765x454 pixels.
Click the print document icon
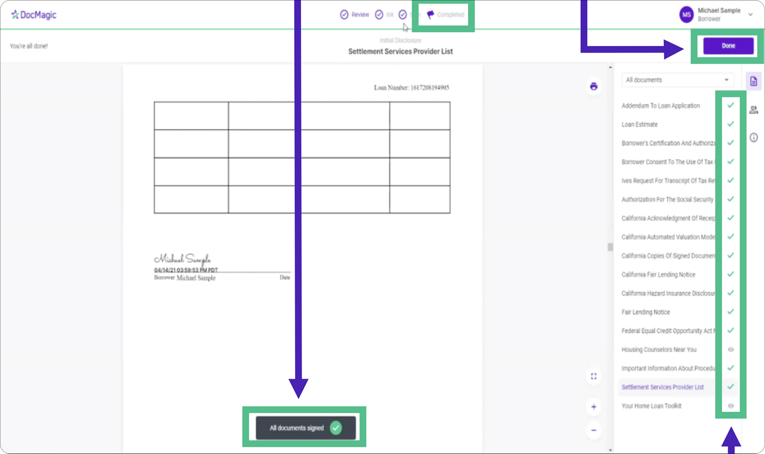594,86
